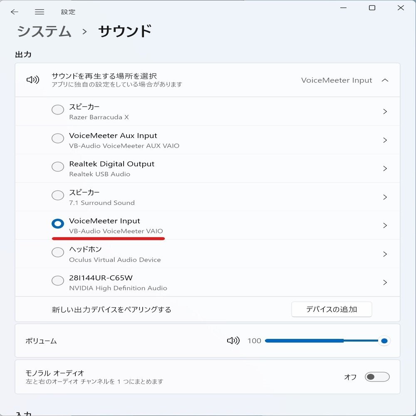Click サウンドを再生する場所を選択 label
Viewport: 416px width, 416px height.
[x=104, y=76]
